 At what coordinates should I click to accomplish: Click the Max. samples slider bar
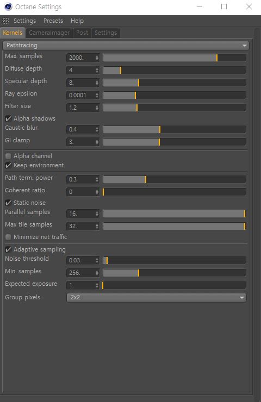[175, 58]
